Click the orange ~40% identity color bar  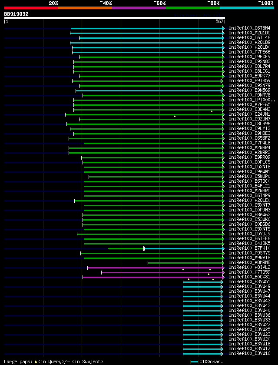85,8
